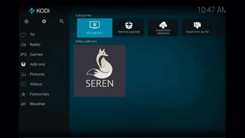
Task: Open settings via the gear icon
Action: (44, 21)
